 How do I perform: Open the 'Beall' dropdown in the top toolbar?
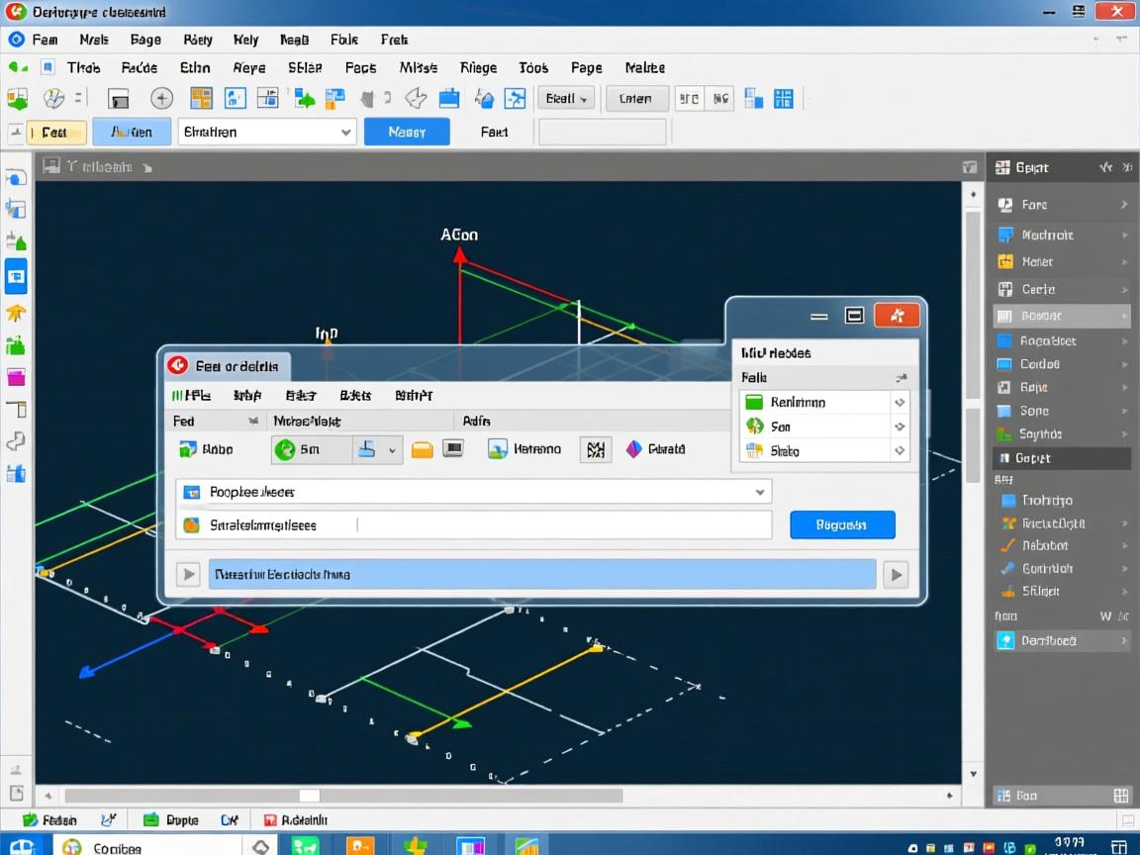click(566, 98)
